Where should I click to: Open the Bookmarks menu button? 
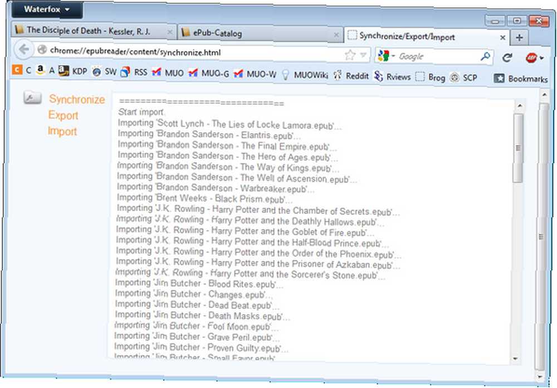521,79
